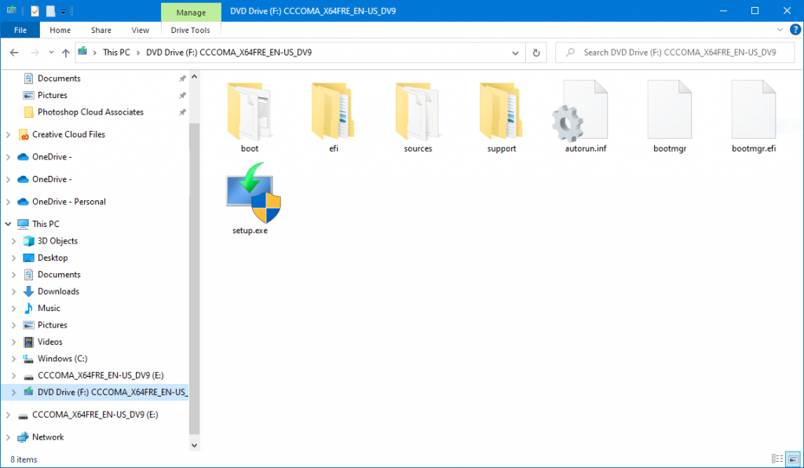Open pinned Pictures in Quick access
804x468 pixels.
point(53,95)
